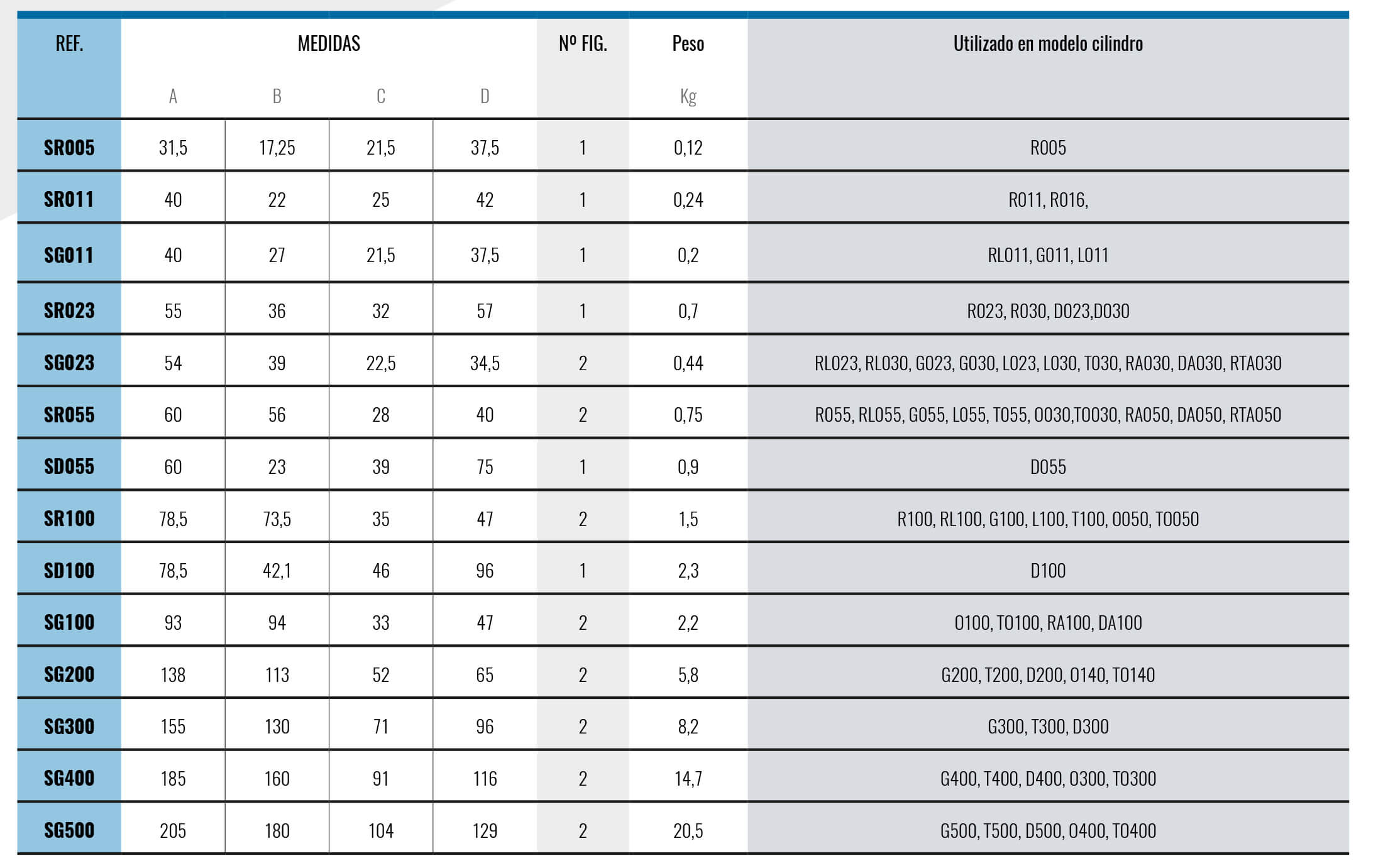Image resolution: width=1383 pixels, height=868 pixels.
Task: Click the 5,8 weight for SG200
Action: 688,674
